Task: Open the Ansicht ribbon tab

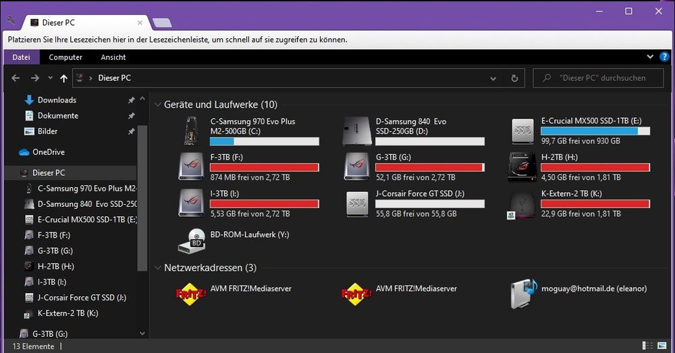Action: (113, 57)
